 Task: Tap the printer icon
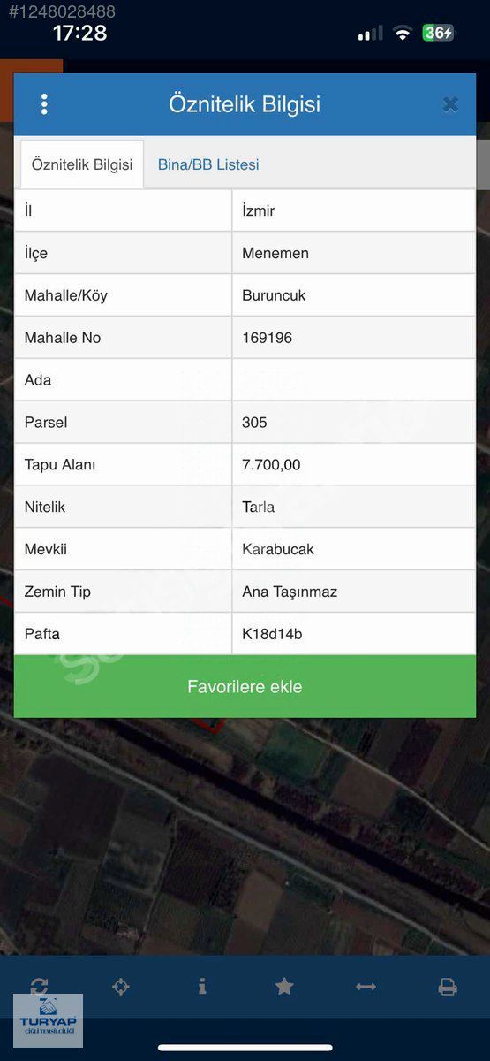pos(448,987)
